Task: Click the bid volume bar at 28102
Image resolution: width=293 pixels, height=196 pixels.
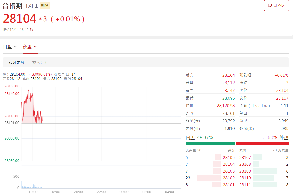Action: (x=209, y=178)
